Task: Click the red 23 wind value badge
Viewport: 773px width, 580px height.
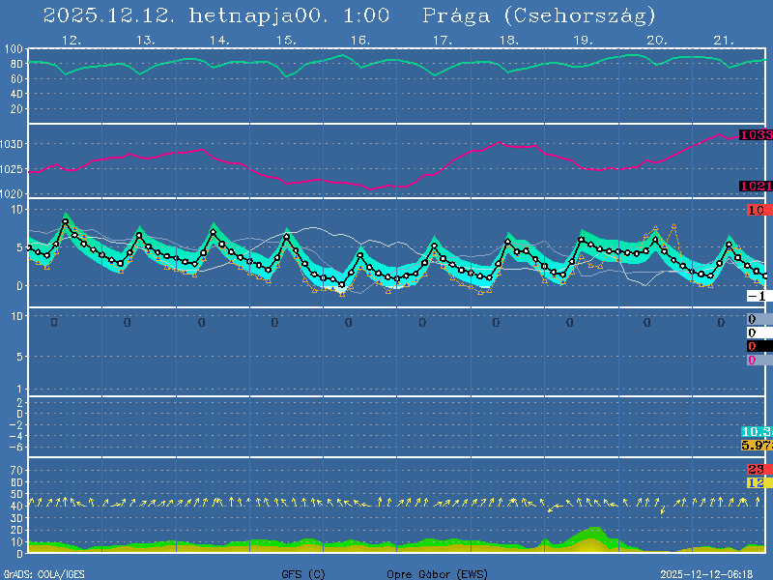Action: (x=756, y=470)
